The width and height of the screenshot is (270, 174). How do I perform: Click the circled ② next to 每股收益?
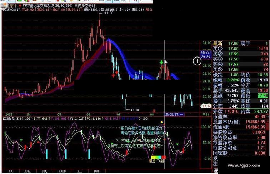click(x=263, y=132)
